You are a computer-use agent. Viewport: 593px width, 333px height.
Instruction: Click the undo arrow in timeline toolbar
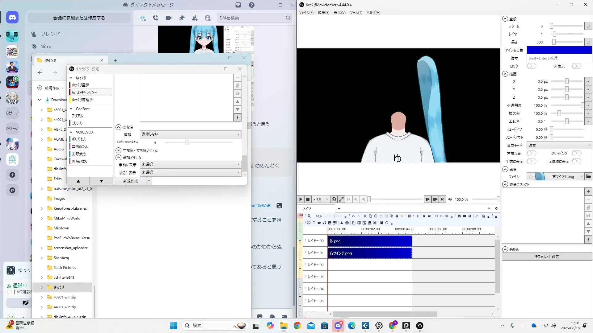(353, 216)
